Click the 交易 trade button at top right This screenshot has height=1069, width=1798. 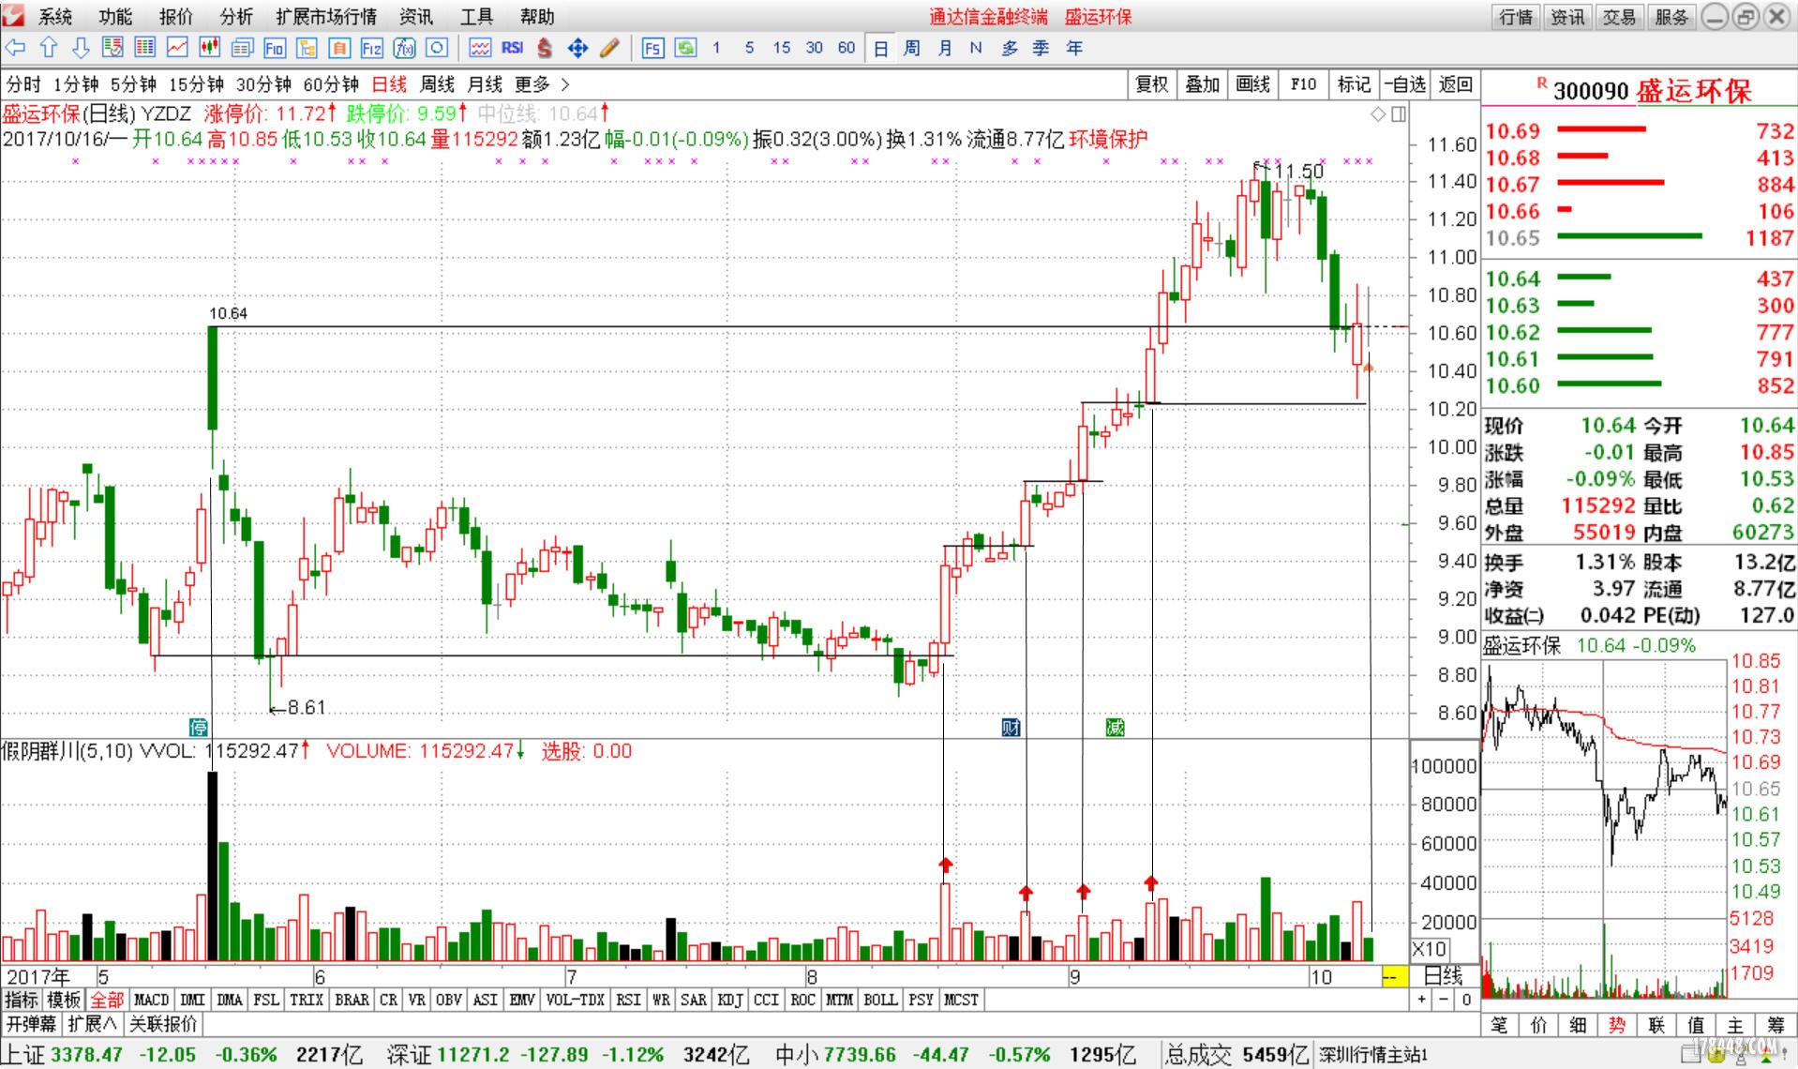tap(1619, 17)
